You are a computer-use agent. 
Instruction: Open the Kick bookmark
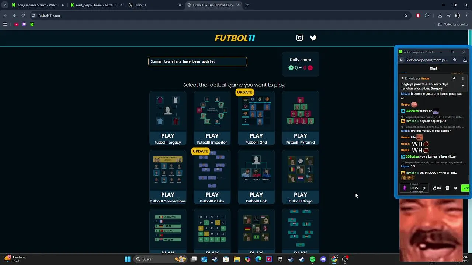(x=32, y=25)
